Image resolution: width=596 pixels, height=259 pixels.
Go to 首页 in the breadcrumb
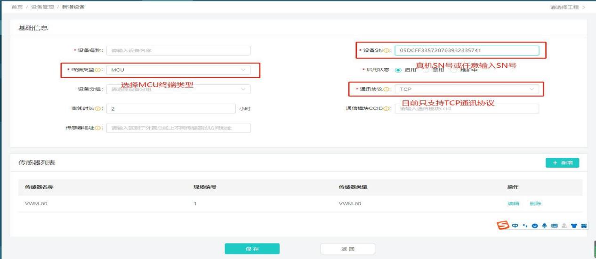click(x=16, y=7)
